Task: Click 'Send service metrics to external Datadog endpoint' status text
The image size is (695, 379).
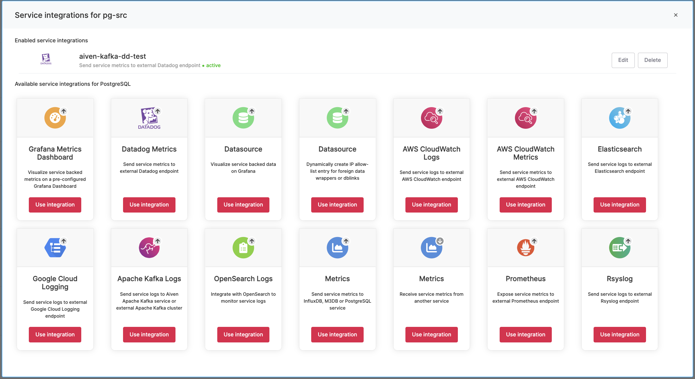Action: pyautogui.click(x=140, y=65)
